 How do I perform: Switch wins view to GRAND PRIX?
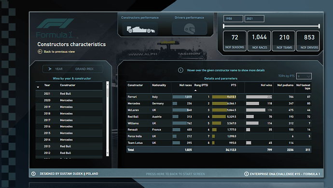pyautogui.click(x=84, y=69)
